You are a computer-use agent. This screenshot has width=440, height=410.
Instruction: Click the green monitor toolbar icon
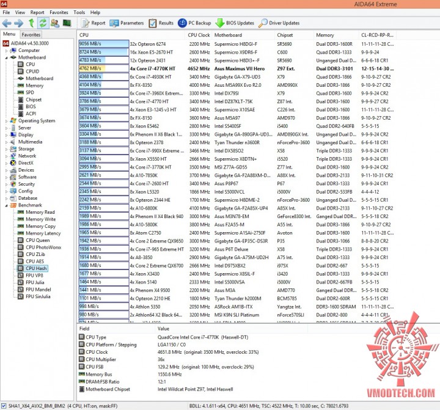[x=67, y=23]
